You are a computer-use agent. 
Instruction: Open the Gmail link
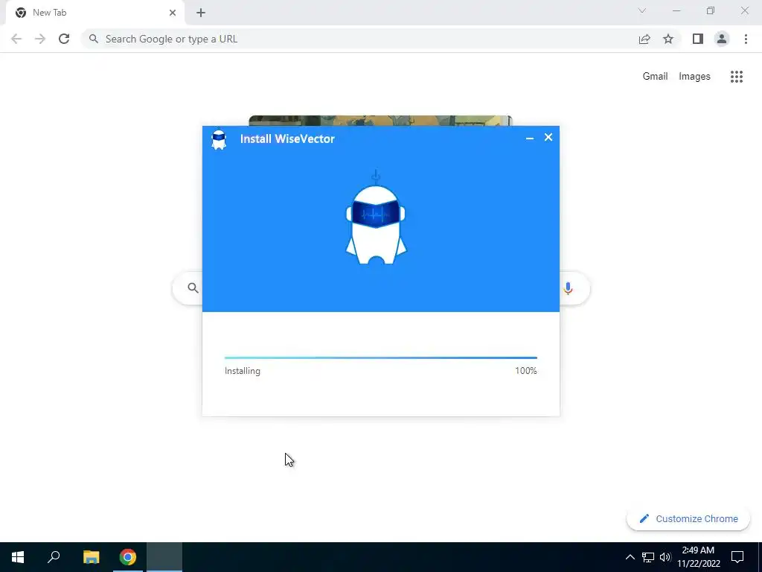pyautogui.click(x=655, y=77)
